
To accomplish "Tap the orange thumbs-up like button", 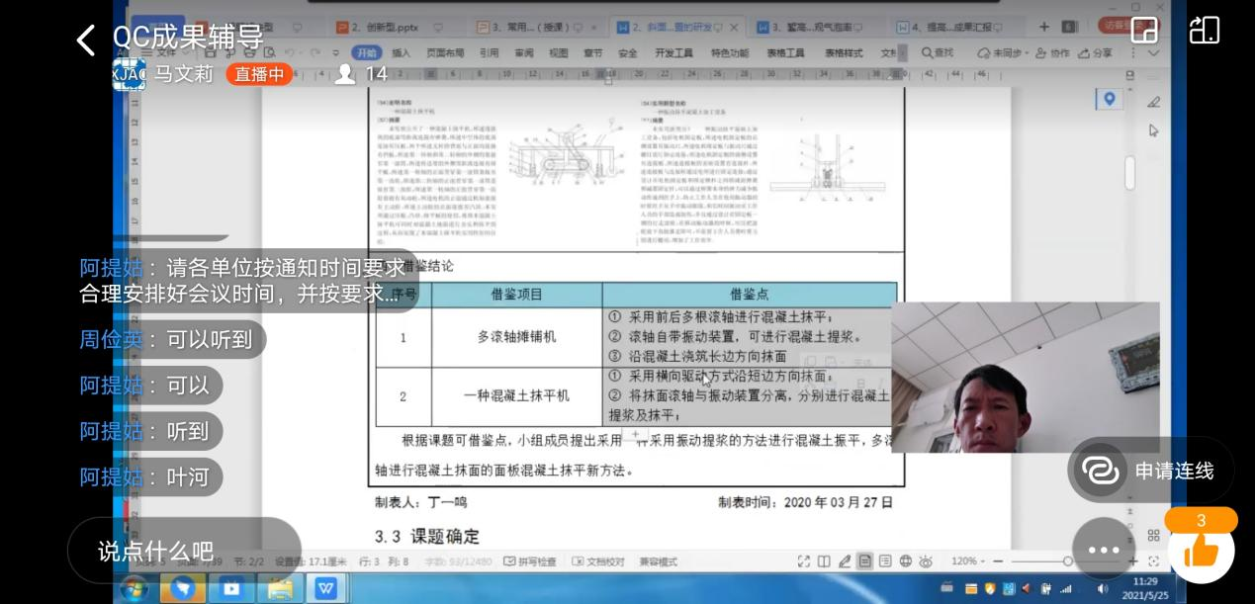I will [x=1201, y=550].
